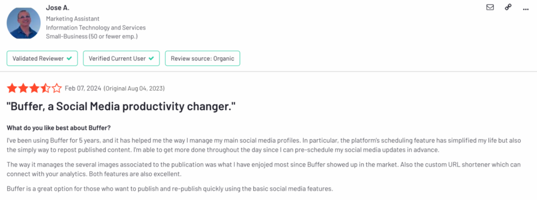Click the Original Aug 04, 2023 date

click(x=134, y=89)
